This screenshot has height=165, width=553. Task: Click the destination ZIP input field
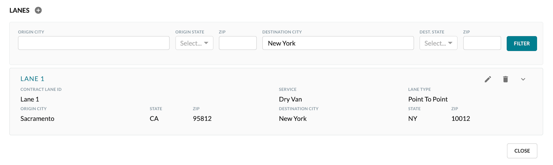pyautogui.click(x=482, y=43)
